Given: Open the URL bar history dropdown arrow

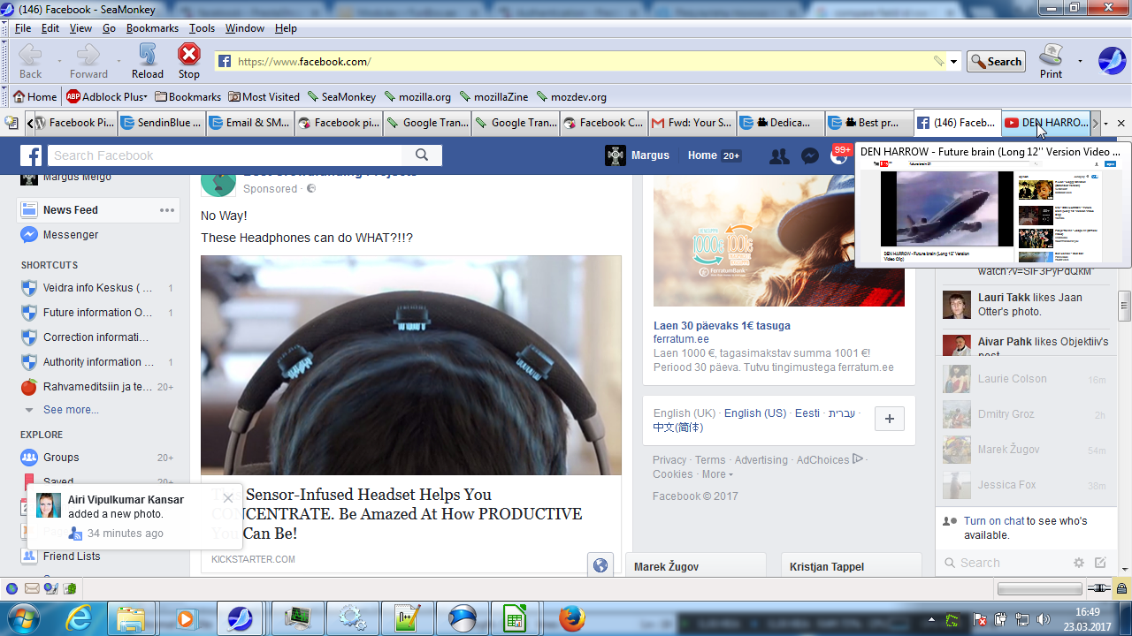Looking at the screenshot, I should [953, 62].
